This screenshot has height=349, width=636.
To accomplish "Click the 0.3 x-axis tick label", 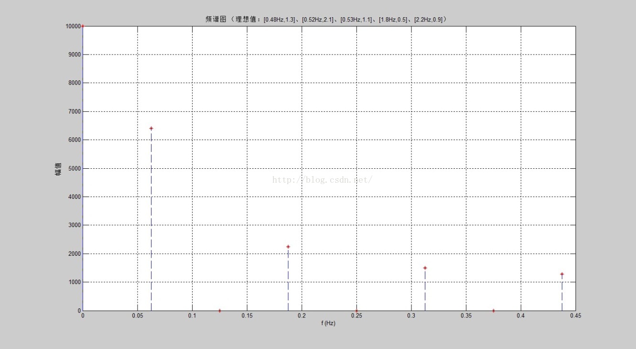I will pos(411,316).
